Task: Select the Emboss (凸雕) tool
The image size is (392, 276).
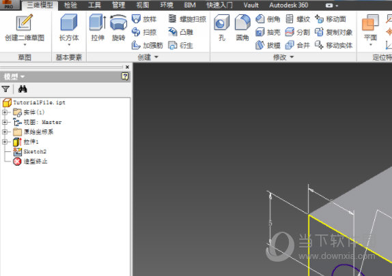Action: click(180, 32)
